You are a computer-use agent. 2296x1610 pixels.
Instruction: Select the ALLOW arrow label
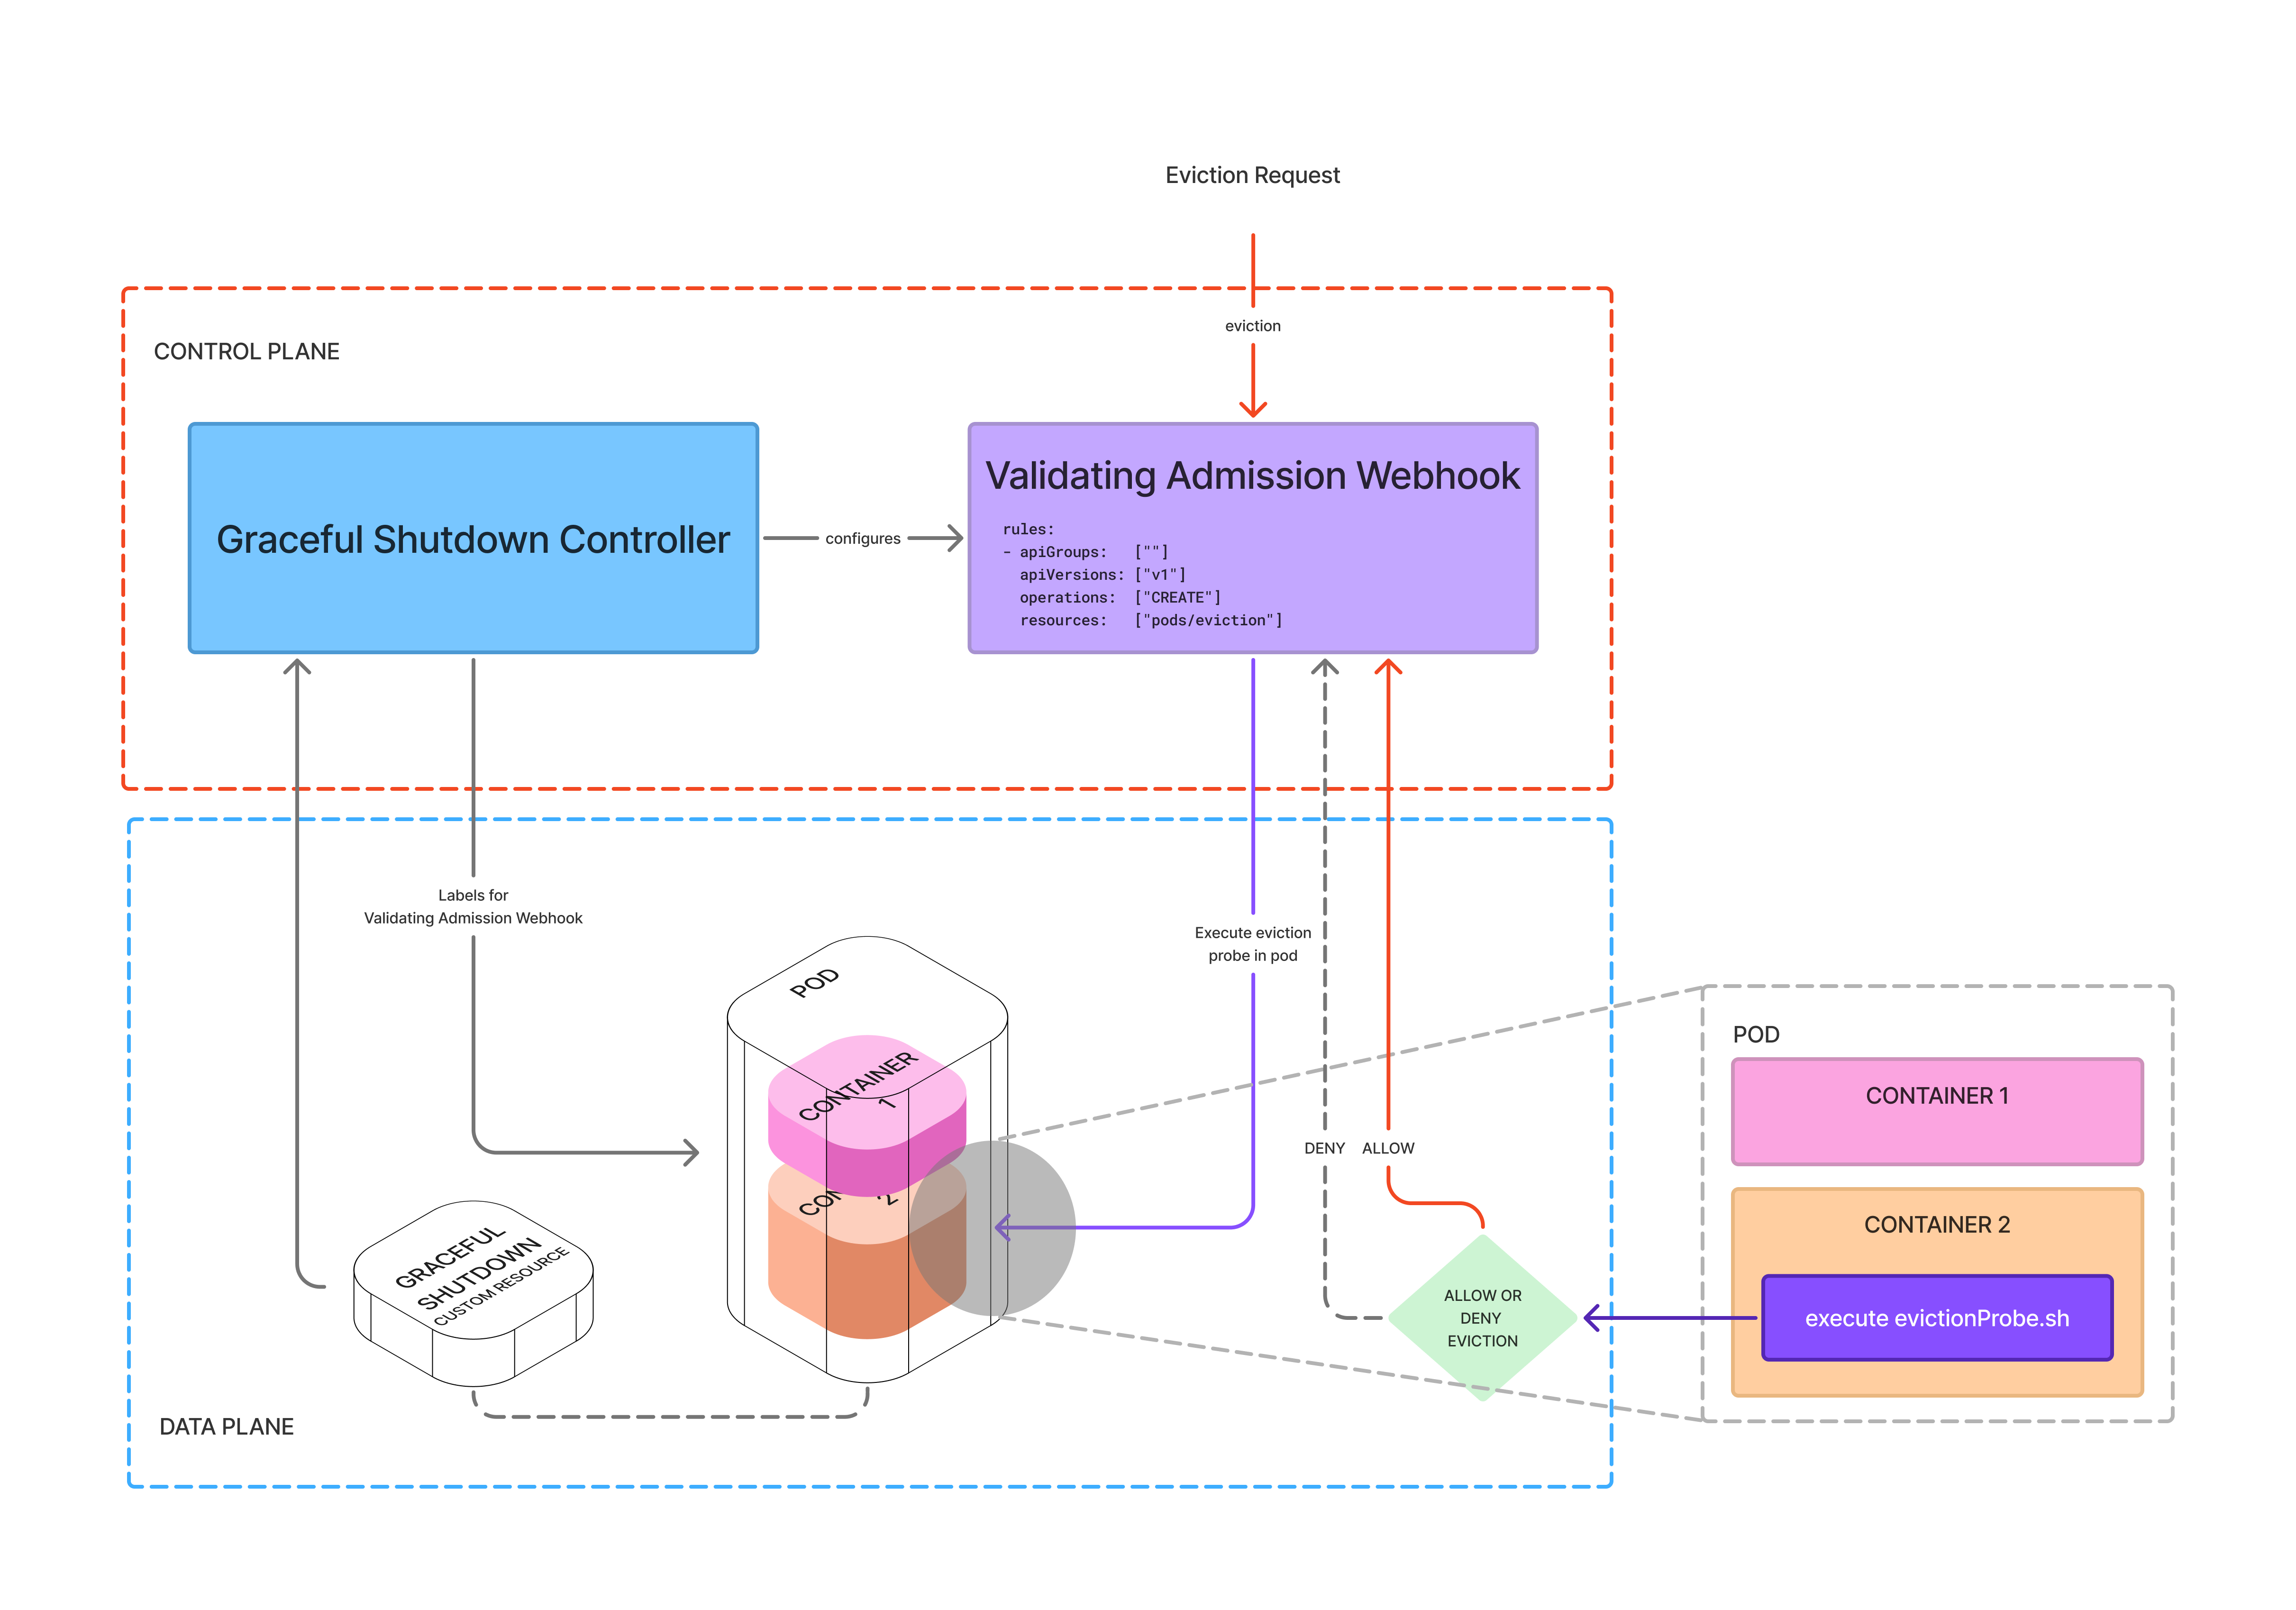point(1388,1148)
